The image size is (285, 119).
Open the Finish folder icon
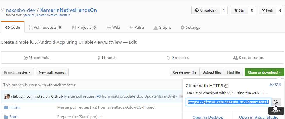point(6,107)
